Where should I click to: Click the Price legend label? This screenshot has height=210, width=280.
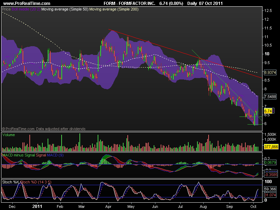[x=6, y=9]
